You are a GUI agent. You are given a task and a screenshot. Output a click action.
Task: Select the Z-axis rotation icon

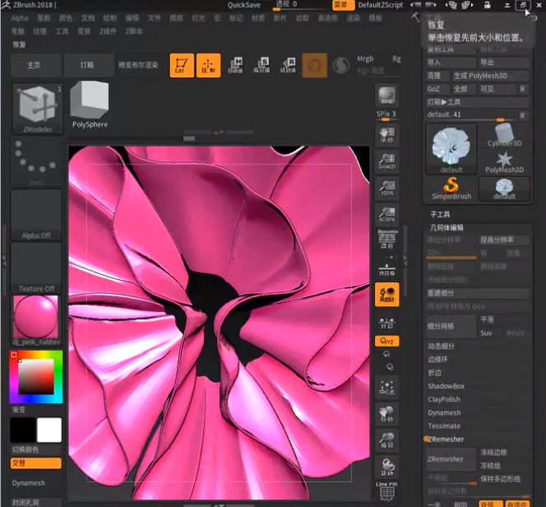[x=390, y=367]
